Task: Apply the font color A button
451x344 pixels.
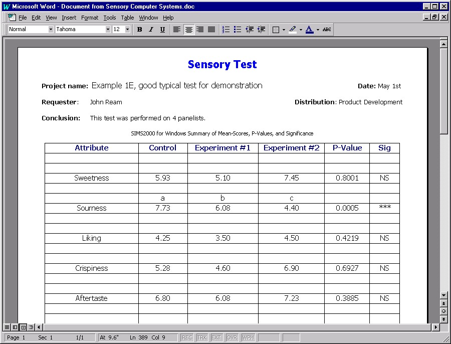Action: pyautogui.click(x=309, y=30)
